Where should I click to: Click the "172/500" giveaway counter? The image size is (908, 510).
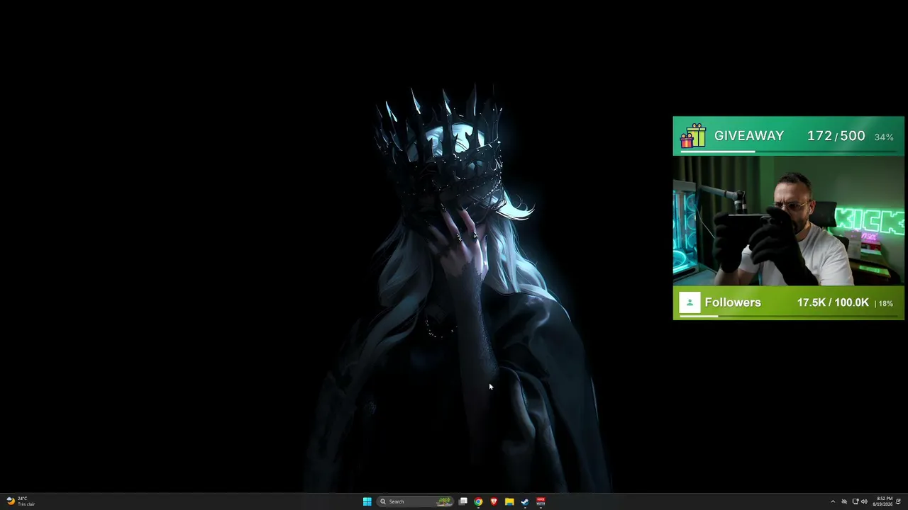tap(836, 136)
